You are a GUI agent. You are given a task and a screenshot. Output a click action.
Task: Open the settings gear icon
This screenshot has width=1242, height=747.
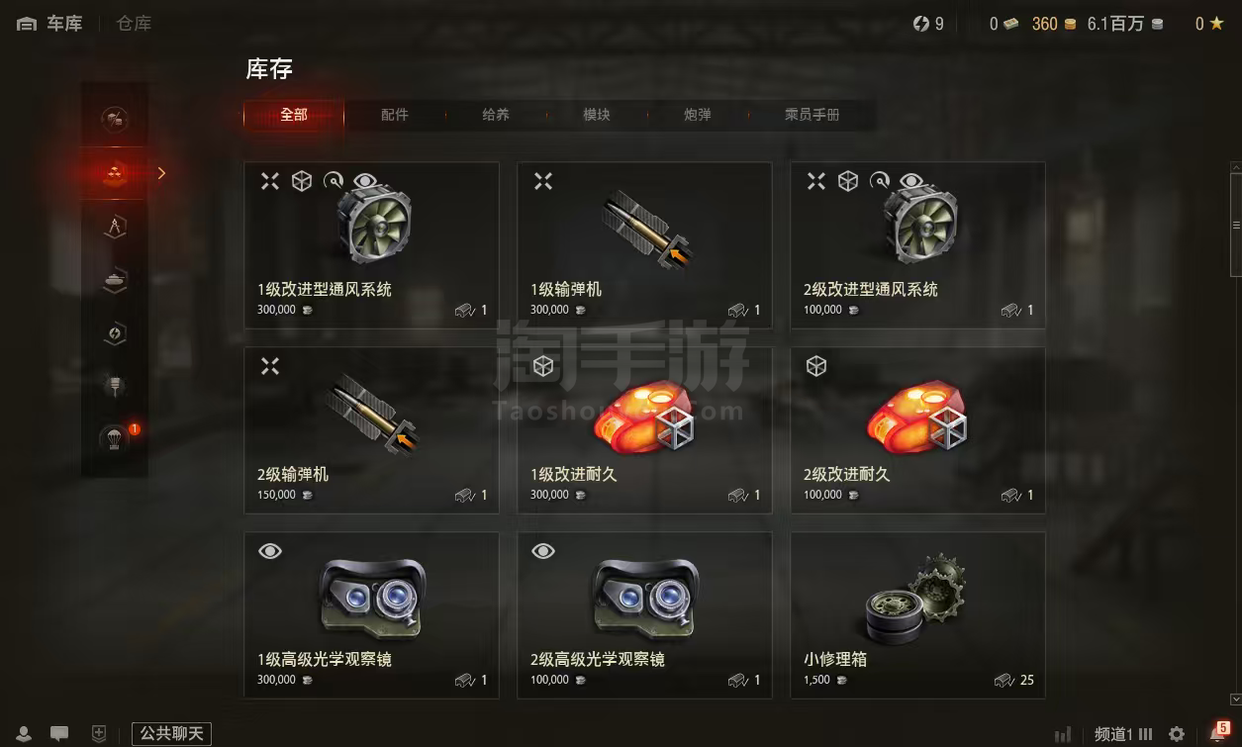(x=1177, y=734)
